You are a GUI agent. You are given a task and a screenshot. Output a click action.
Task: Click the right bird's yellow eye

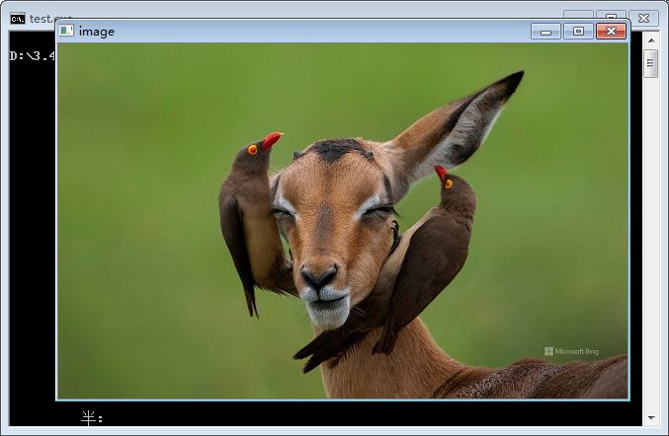coord(449,183)
